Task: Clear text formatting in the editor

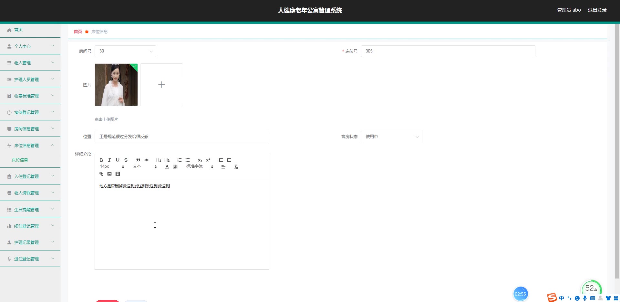Action: tap(236, 167)
